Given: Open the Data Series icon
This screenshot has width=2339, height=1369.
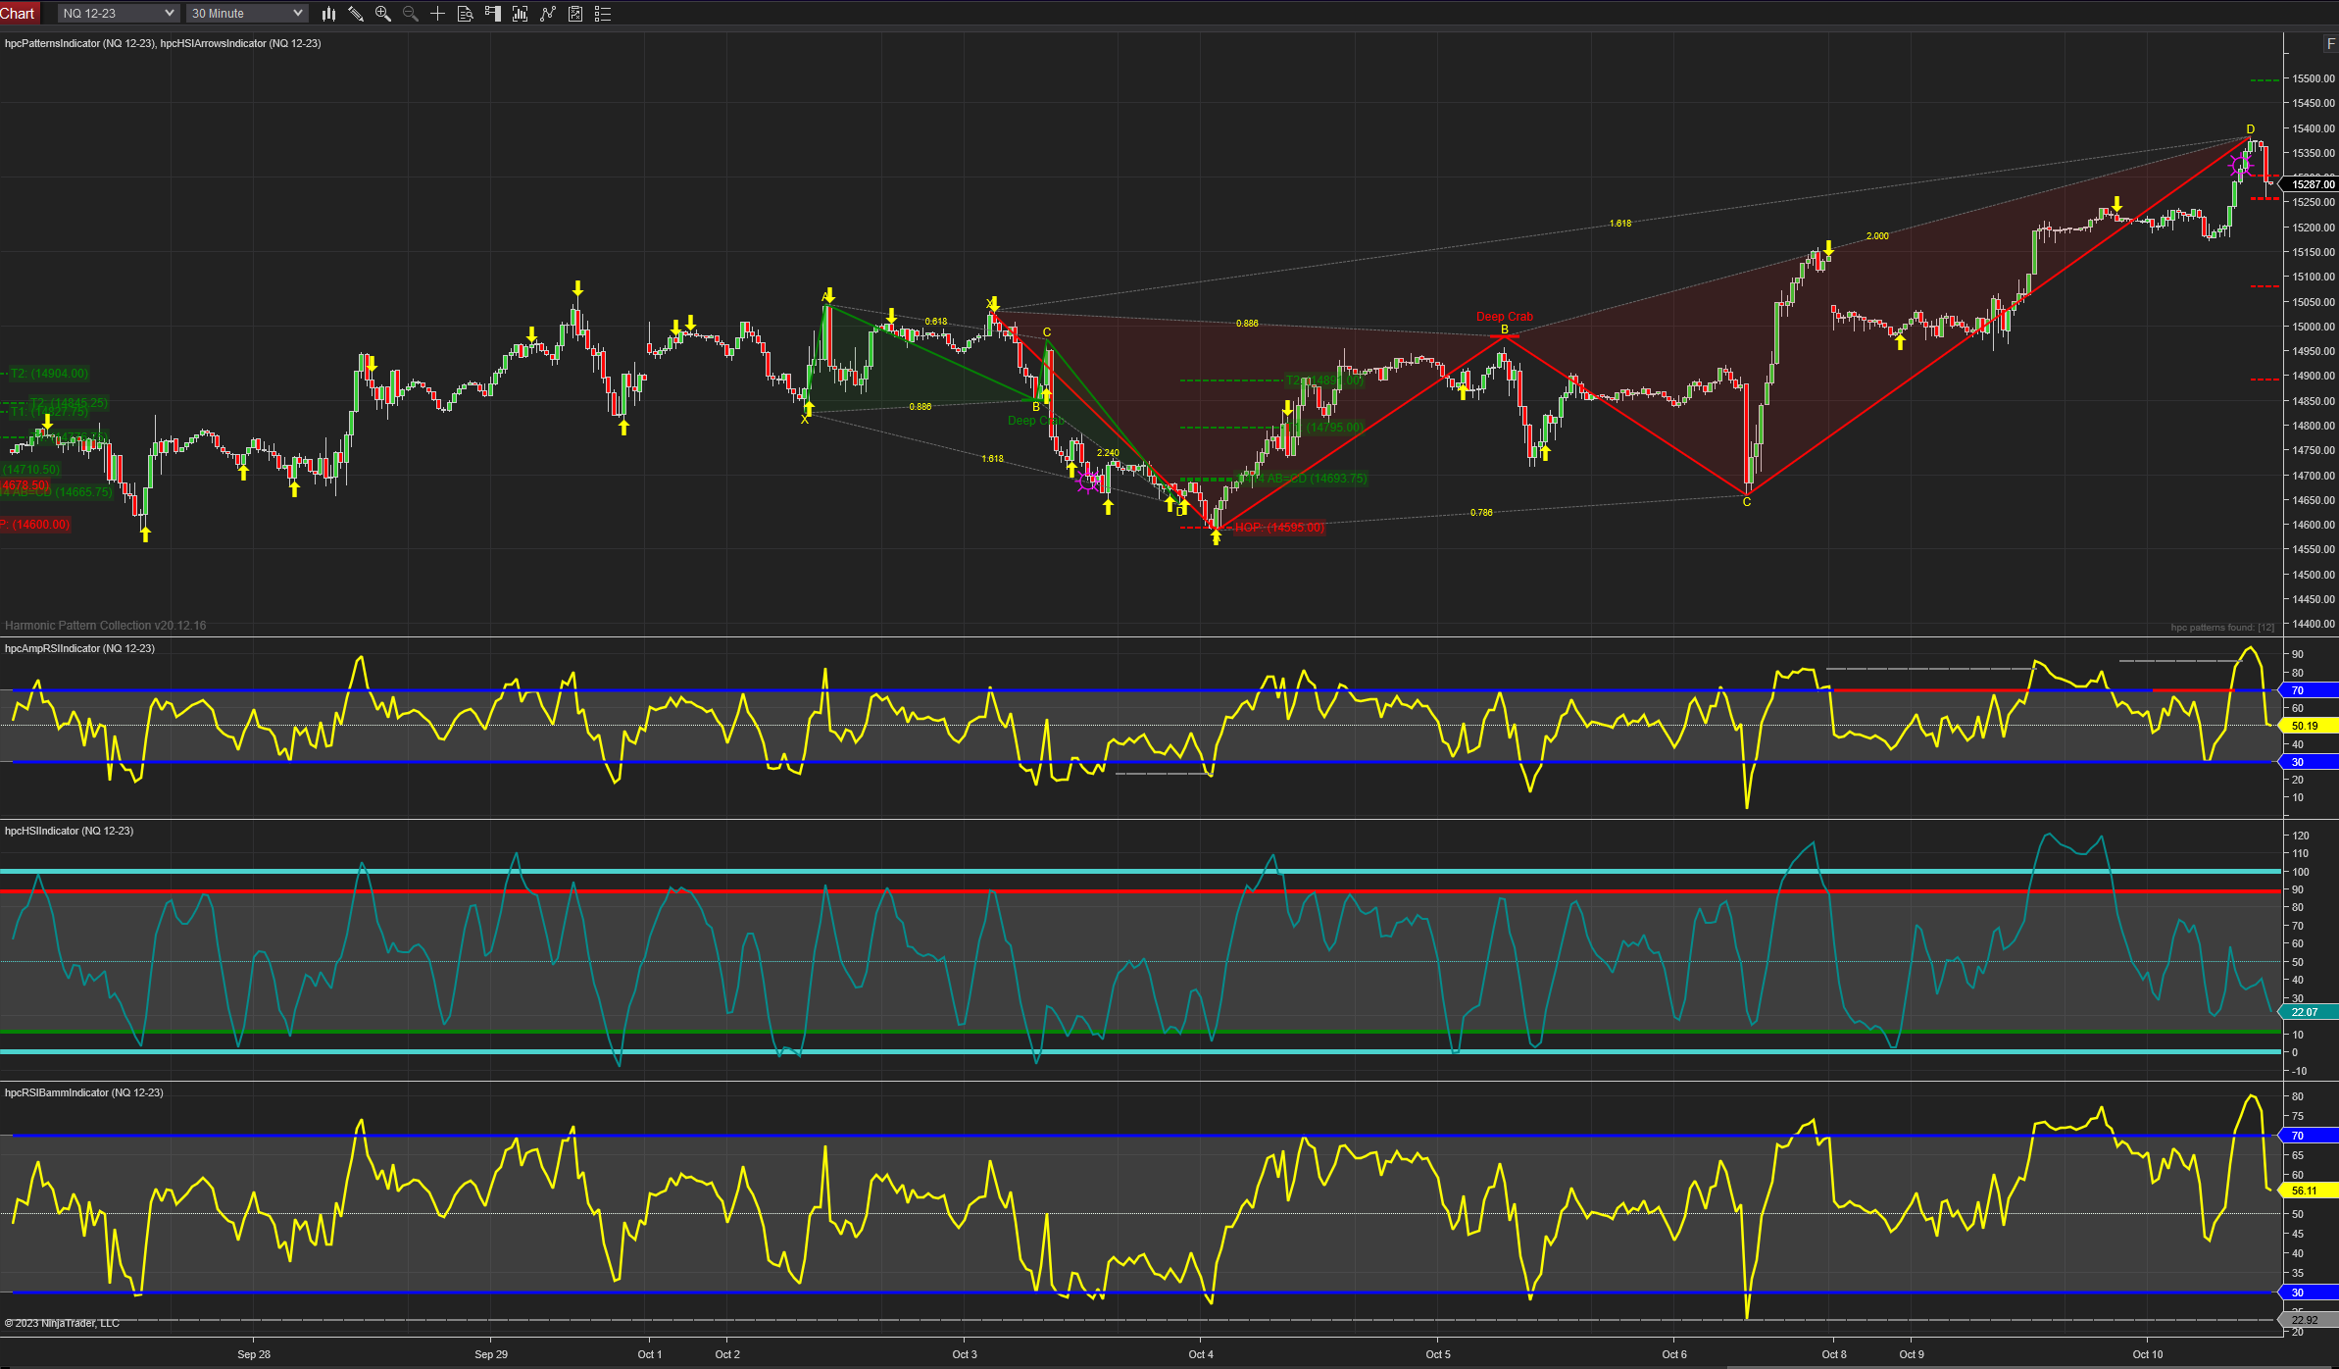Looking at the screenshot, I should 521,14.
